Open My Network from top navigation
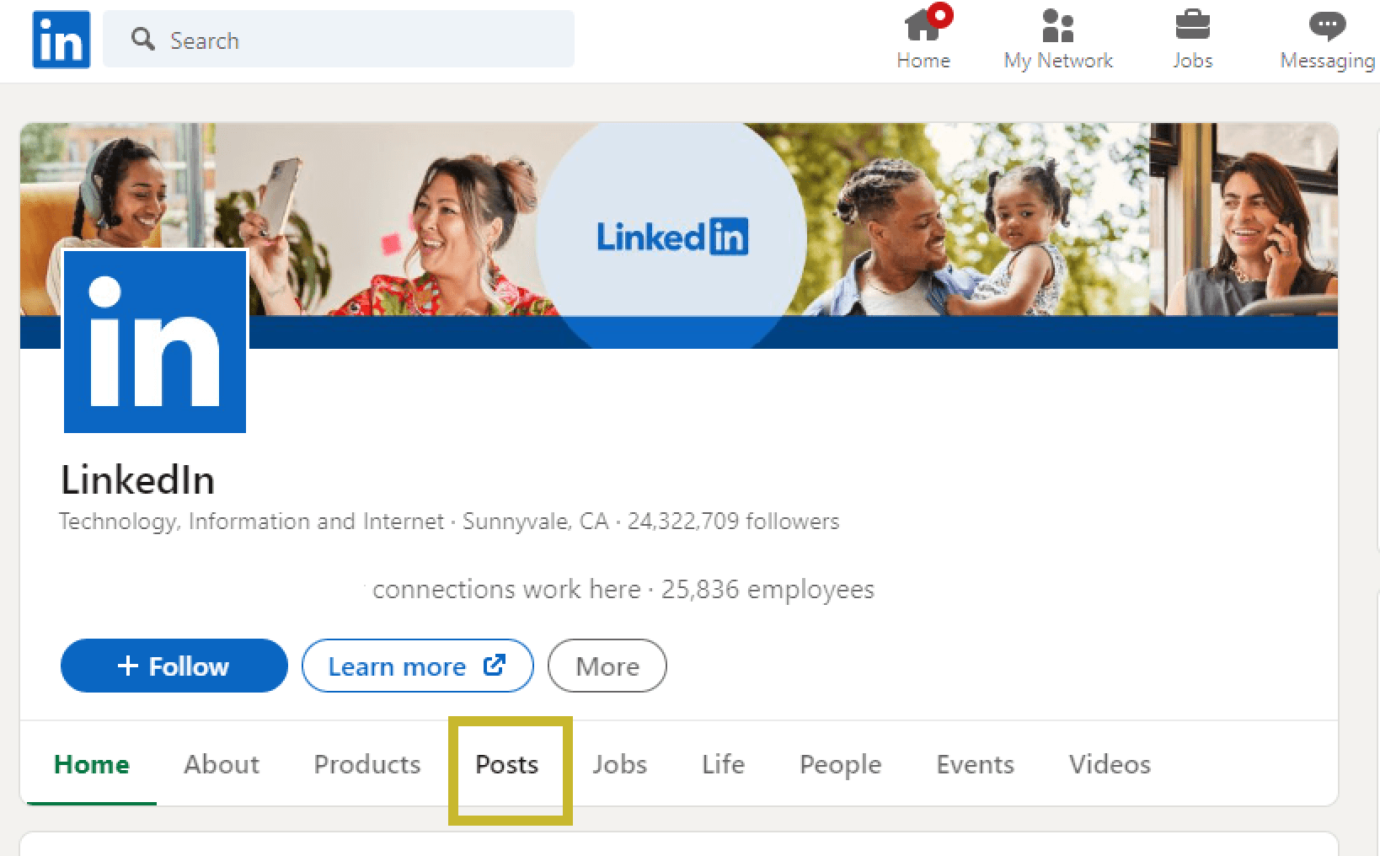The height and width of the screenshot is (856, 1380). point(1058,40)
